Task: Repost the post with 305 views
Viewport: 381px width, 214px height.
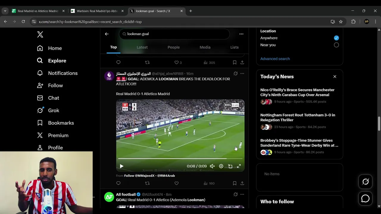Action: point(147,62)
